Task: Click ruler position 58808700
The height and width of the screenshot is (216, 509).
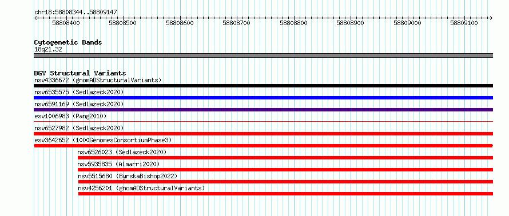Action: click(x=237, y=23)
